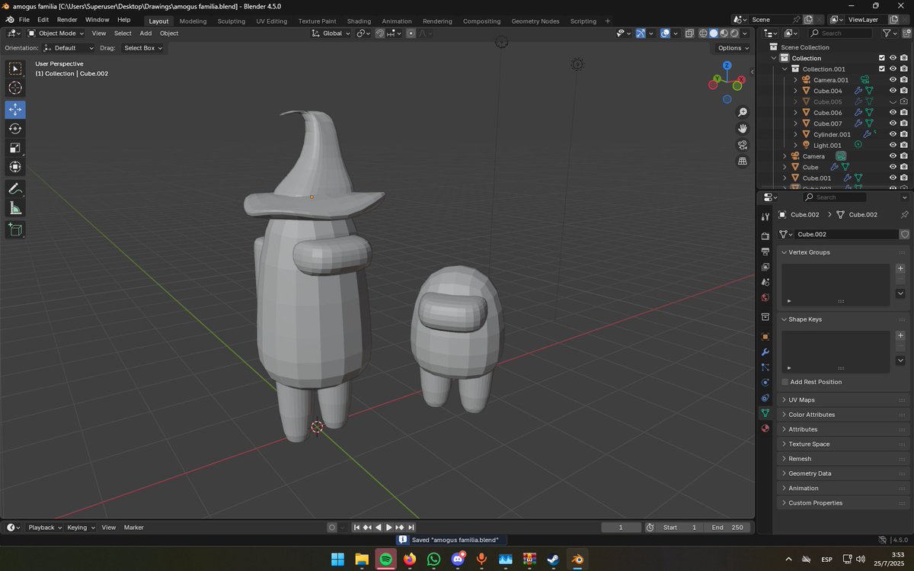Switch to the UV Editing workspace tab
Image resolution: width=914 pixels, height=571 pixels.
pos(272,21)
